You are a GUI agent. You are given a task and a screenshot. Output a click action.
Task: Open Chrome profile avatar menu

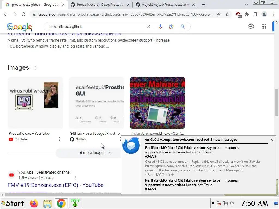point(264,14)
